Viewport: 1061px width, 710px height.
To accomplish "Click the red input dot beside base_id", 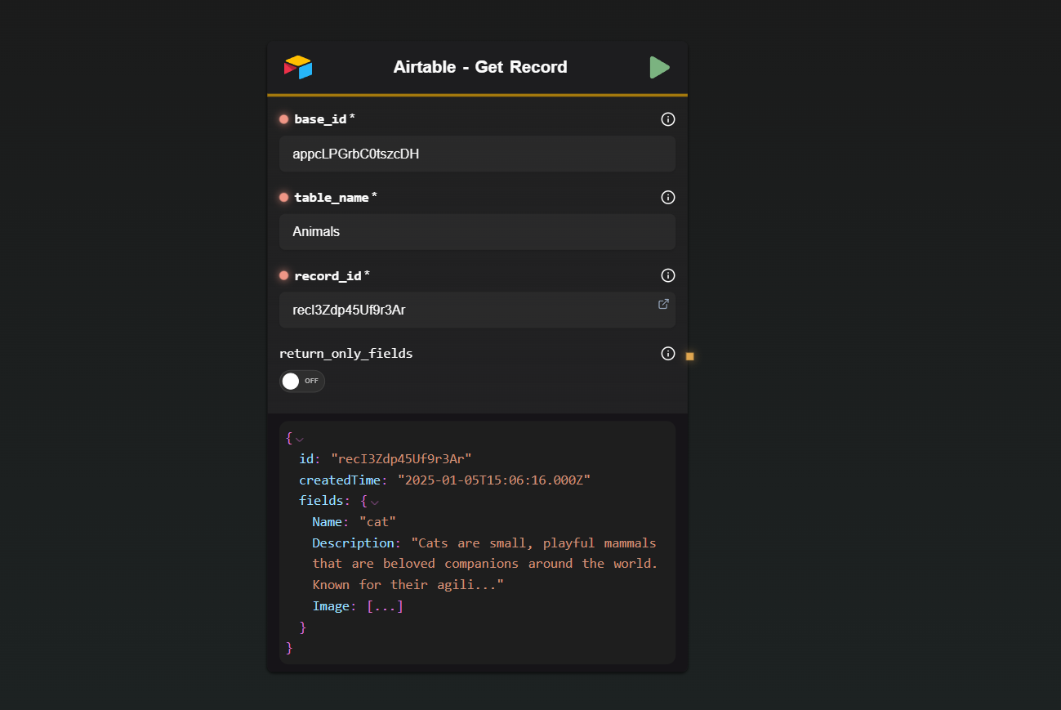I will 284,119.
